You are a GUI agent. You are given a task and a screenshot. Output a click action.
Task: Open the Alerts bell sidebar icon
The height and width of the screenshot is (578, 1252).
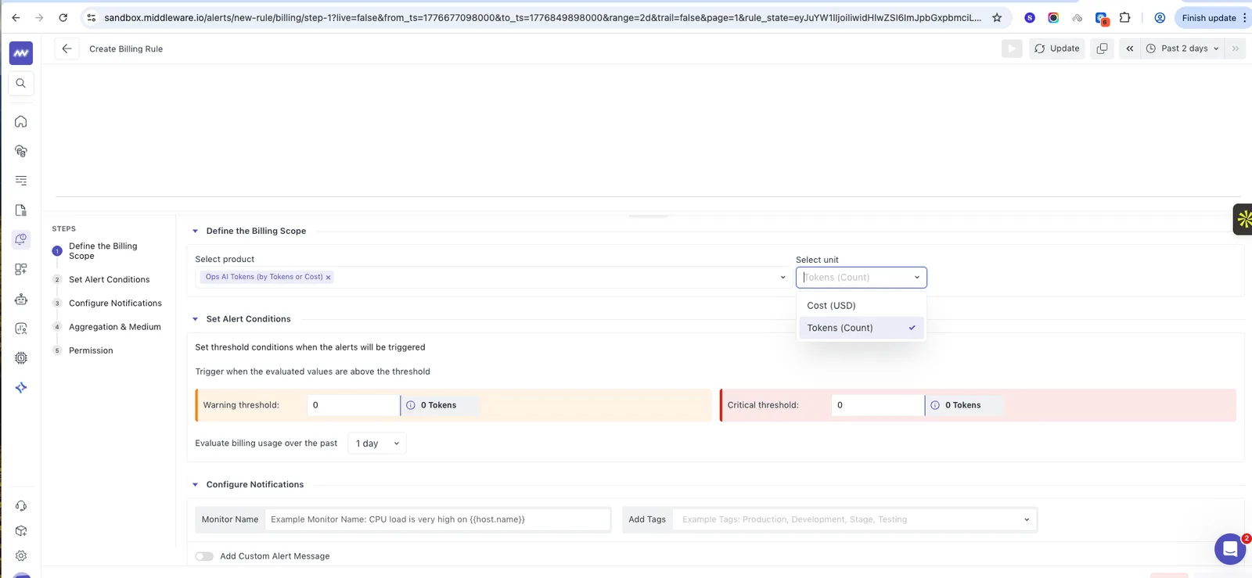[x=21, y=239]
